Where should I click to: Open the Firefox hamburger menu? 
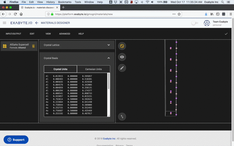coord(231,14)
